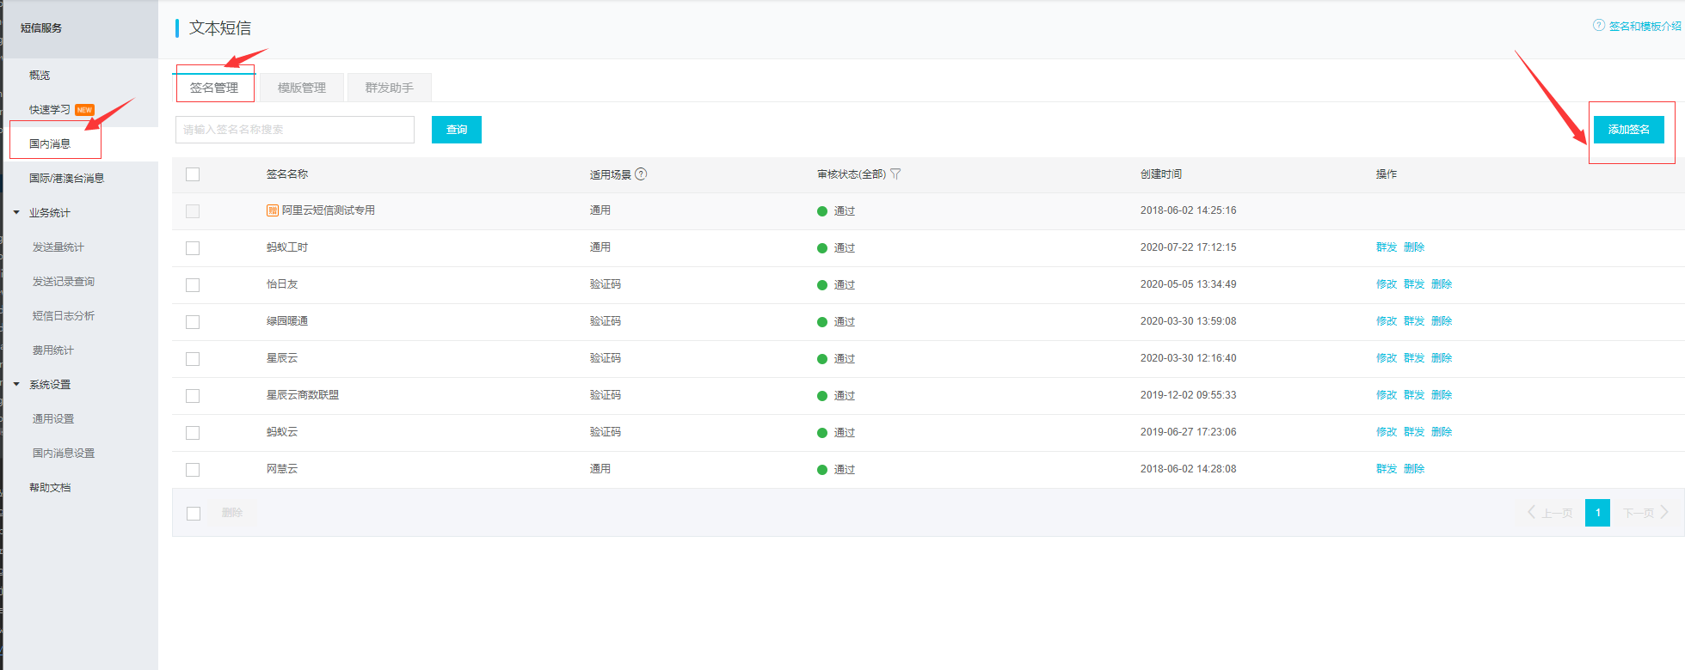This screenshot has width=1685, height=670.
Task: Click the help icon next to 签名和模板介绍
Action: coord(1599,25)
